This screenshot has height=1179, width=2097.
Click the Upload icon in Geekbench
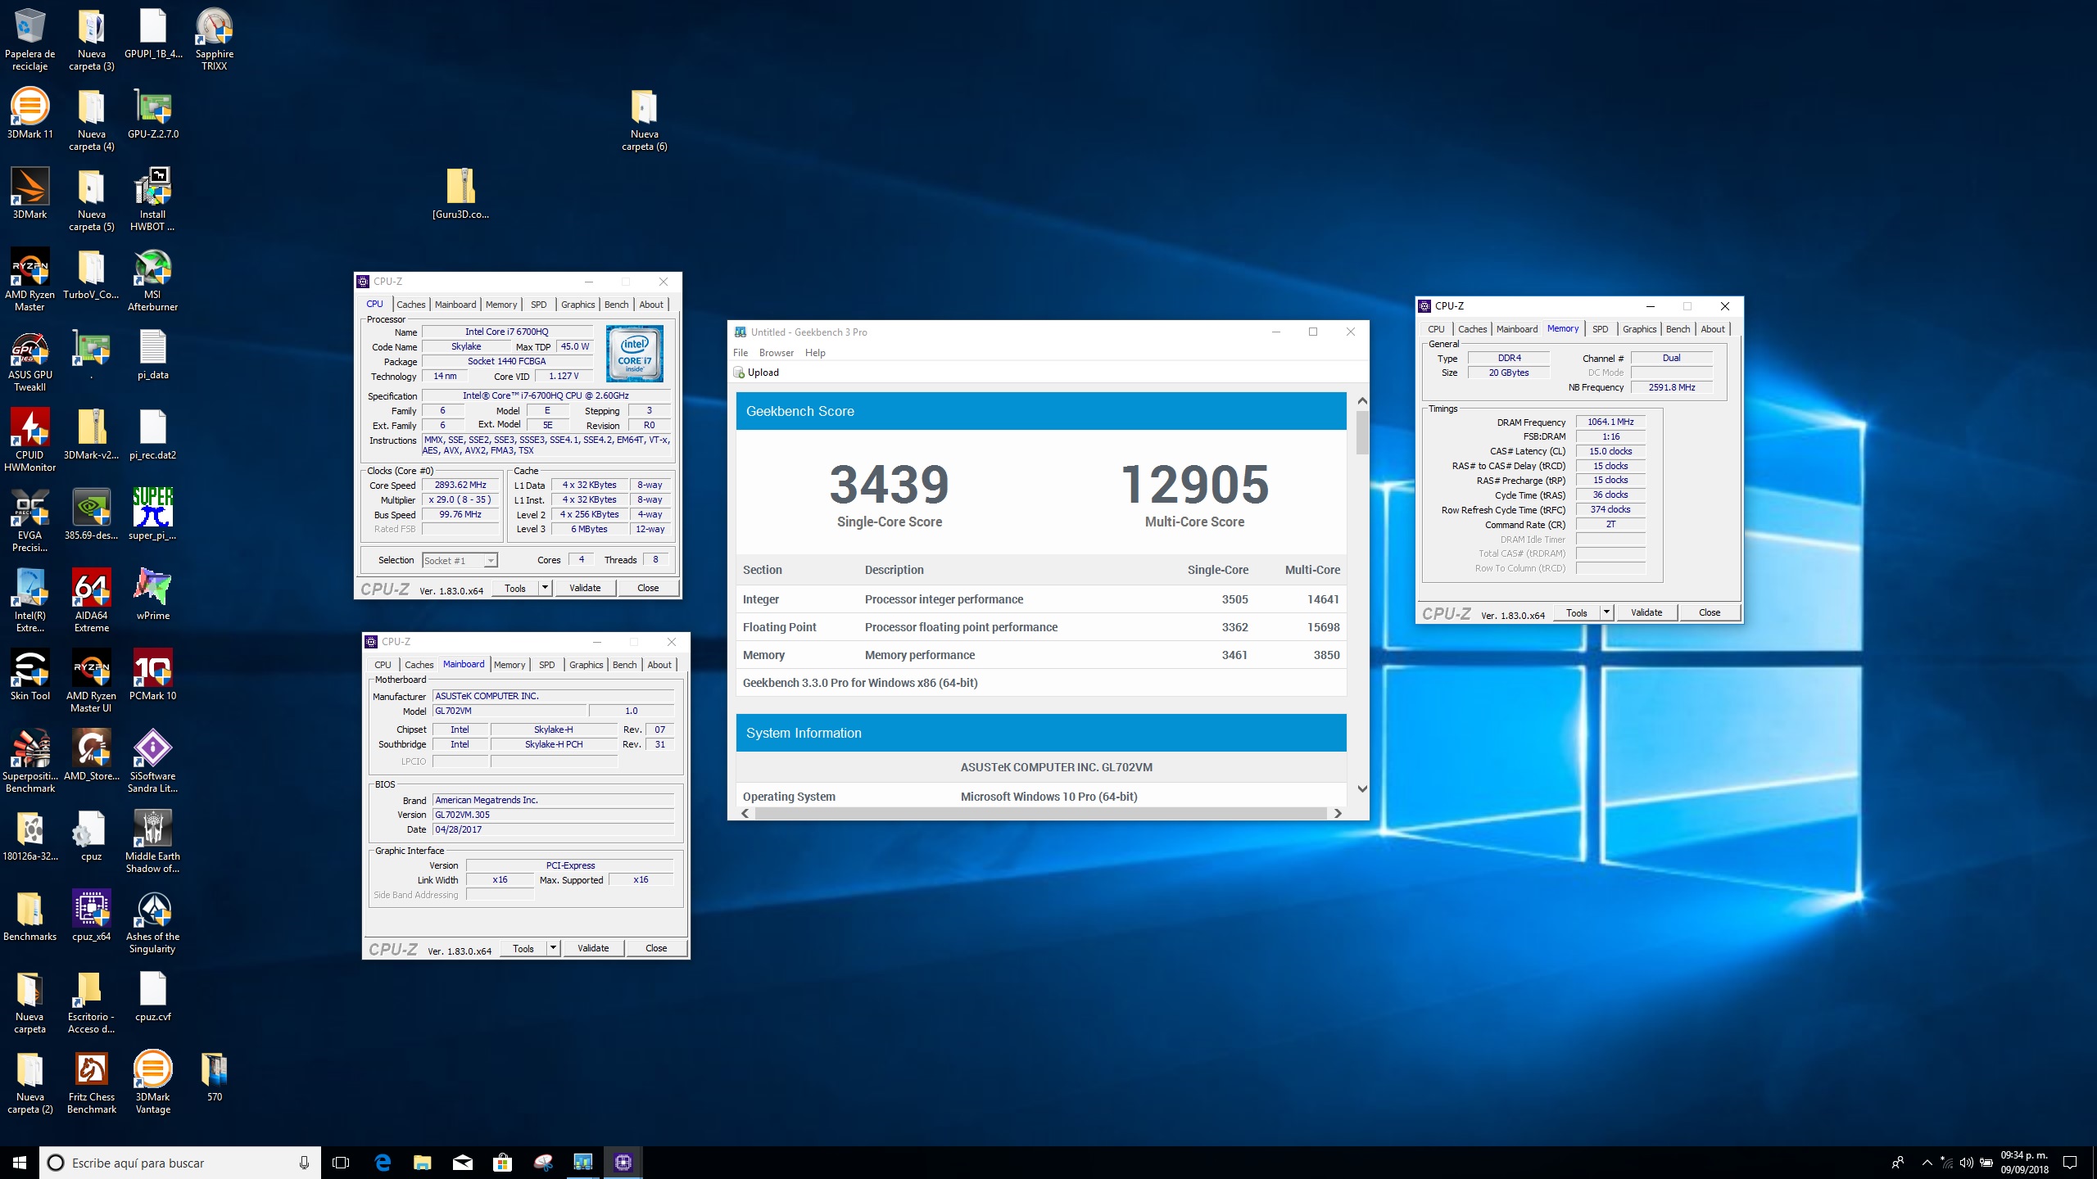pos(739,373)
